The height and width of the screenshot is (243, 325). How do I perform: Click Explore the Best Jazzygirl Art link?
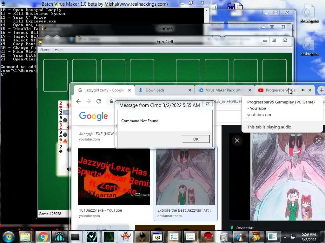click(185, 210)
